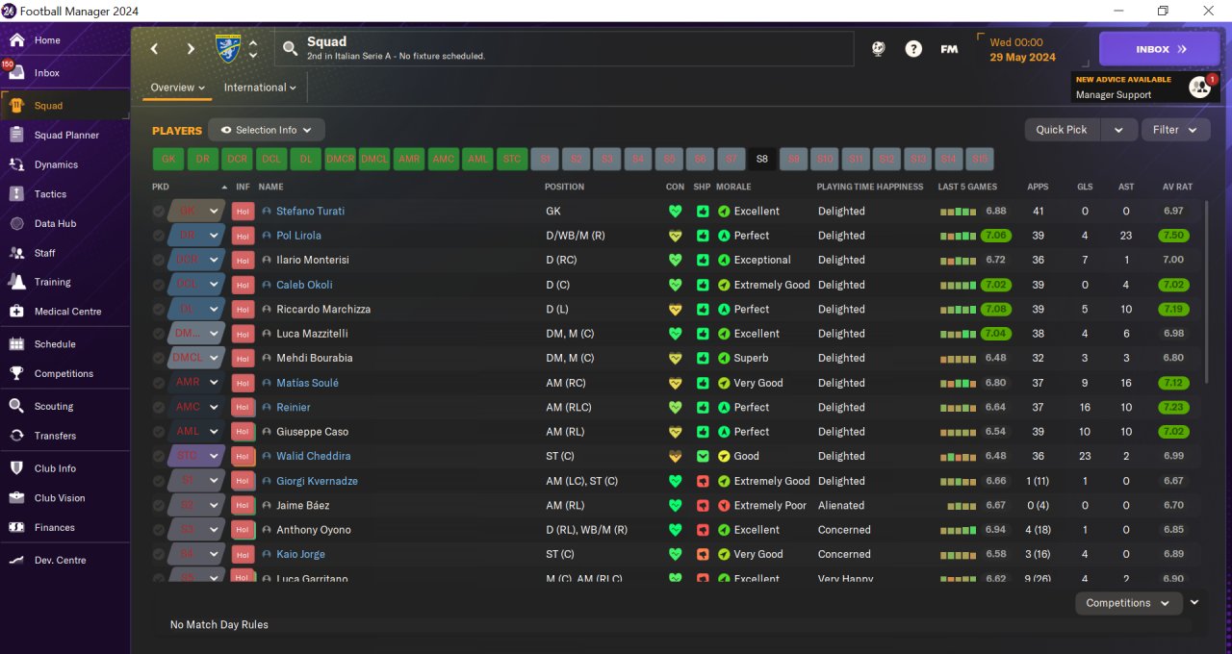Toggle selection circle for Pol Lirola
1232x654 pixels.
tap(158, 236)
